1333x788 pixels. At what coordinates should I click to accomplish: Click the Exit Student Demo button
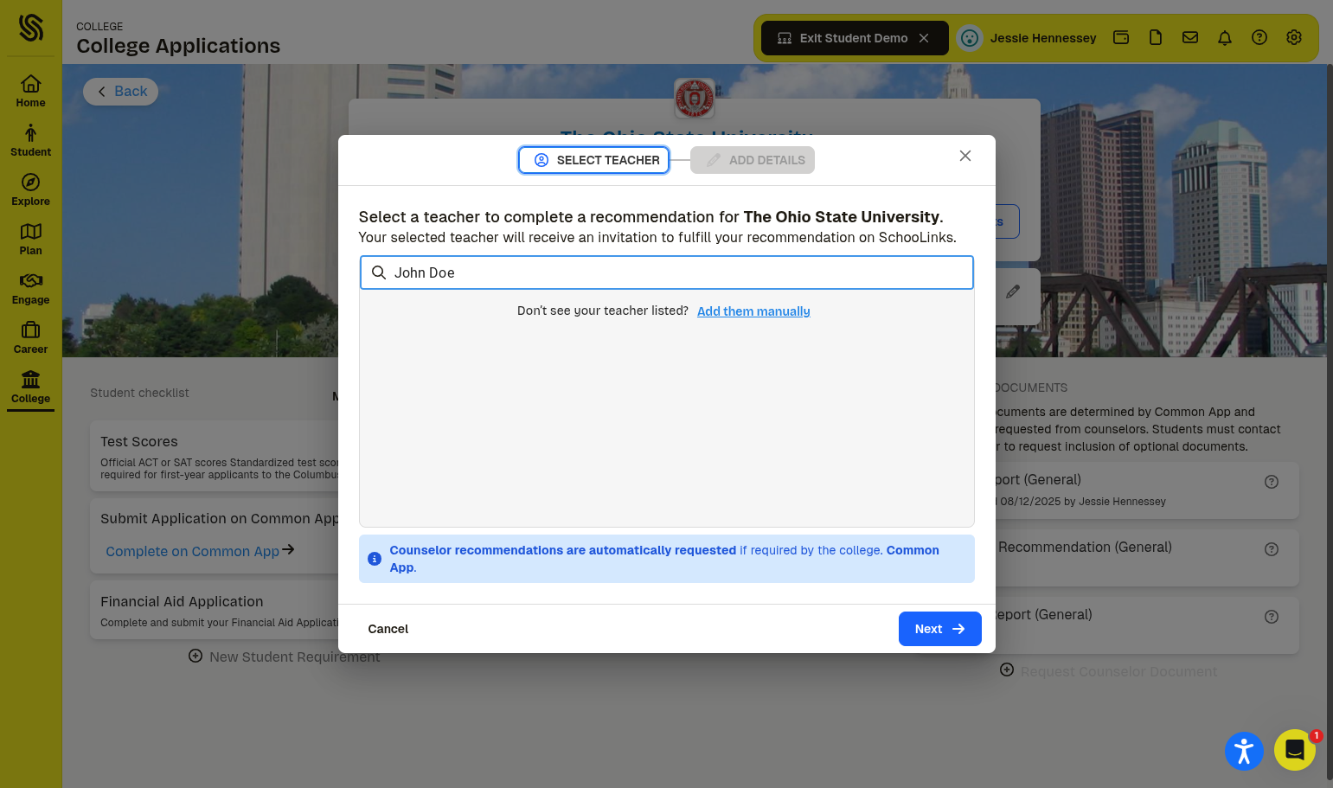point(855,38)
